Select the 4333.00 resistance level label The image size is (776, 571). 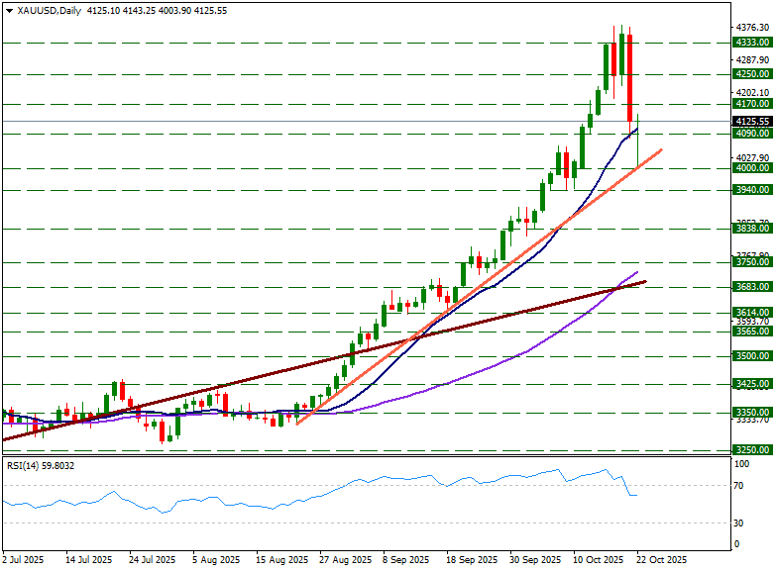click(752, 43)
